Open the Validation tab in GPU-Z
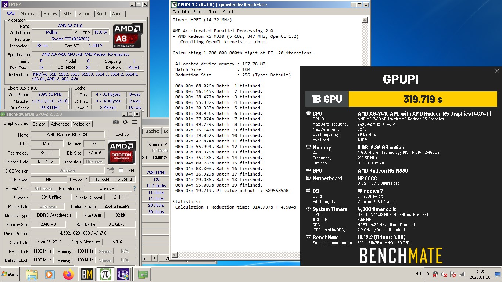502x282 pixels. pyautogui.click(x=82, y=124)
